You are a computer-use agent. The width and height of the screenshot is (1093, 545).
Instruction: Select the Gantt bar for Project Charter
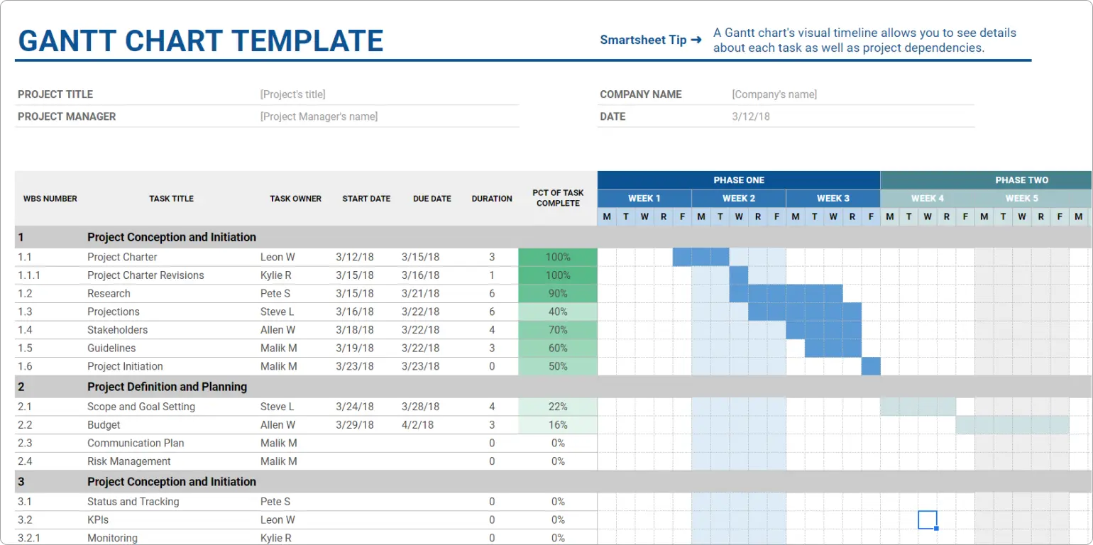pyautogui.click(x=701, y=257)
